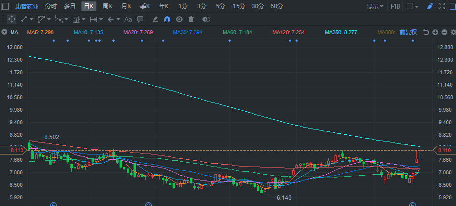Screen dimensions: 456x206
Task: Toggle the left sidebar panel icon
Action: pyautogui.click(x=5, y=6)
